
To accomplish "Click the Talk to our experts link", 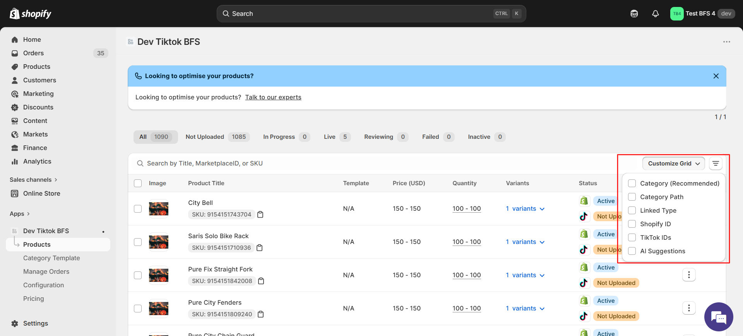I will click(273, 97).
